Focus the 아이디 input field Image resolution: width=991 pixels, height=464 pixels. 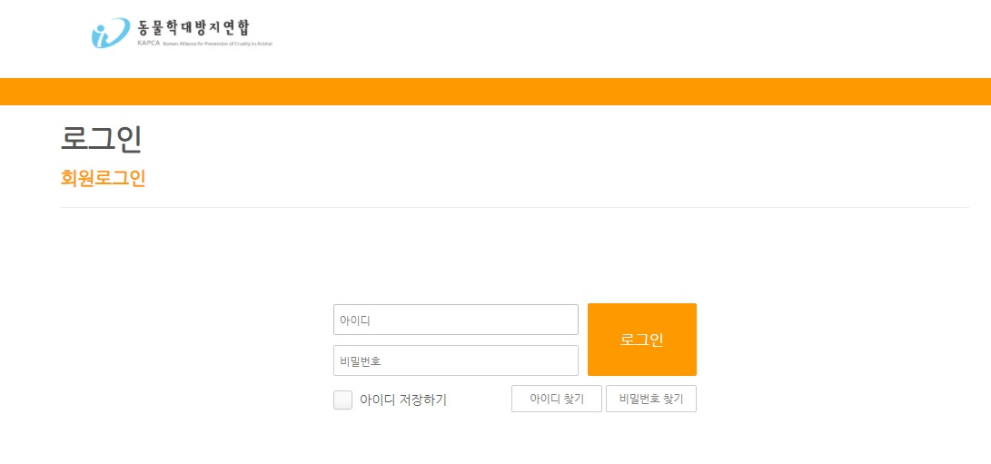coord(456,320)
